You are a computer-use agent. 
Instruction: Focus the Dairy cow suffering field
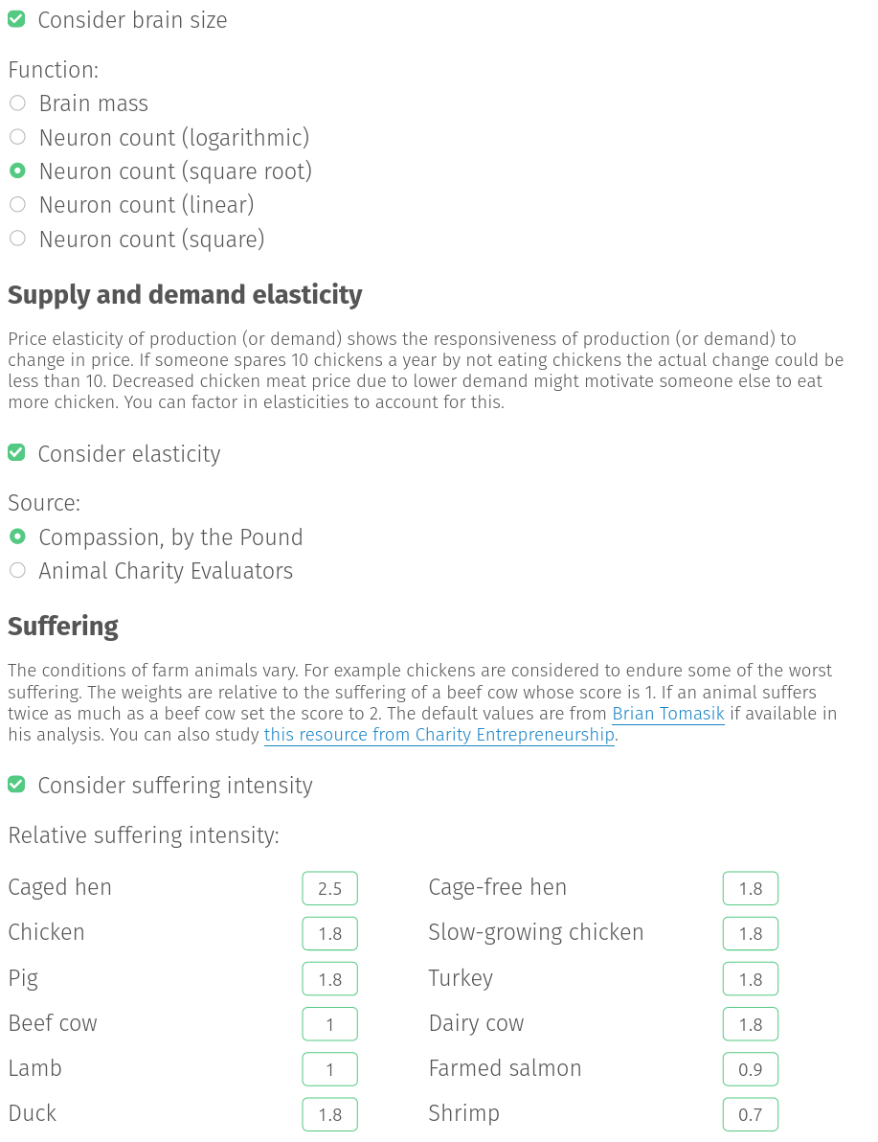pos(751,1024)
